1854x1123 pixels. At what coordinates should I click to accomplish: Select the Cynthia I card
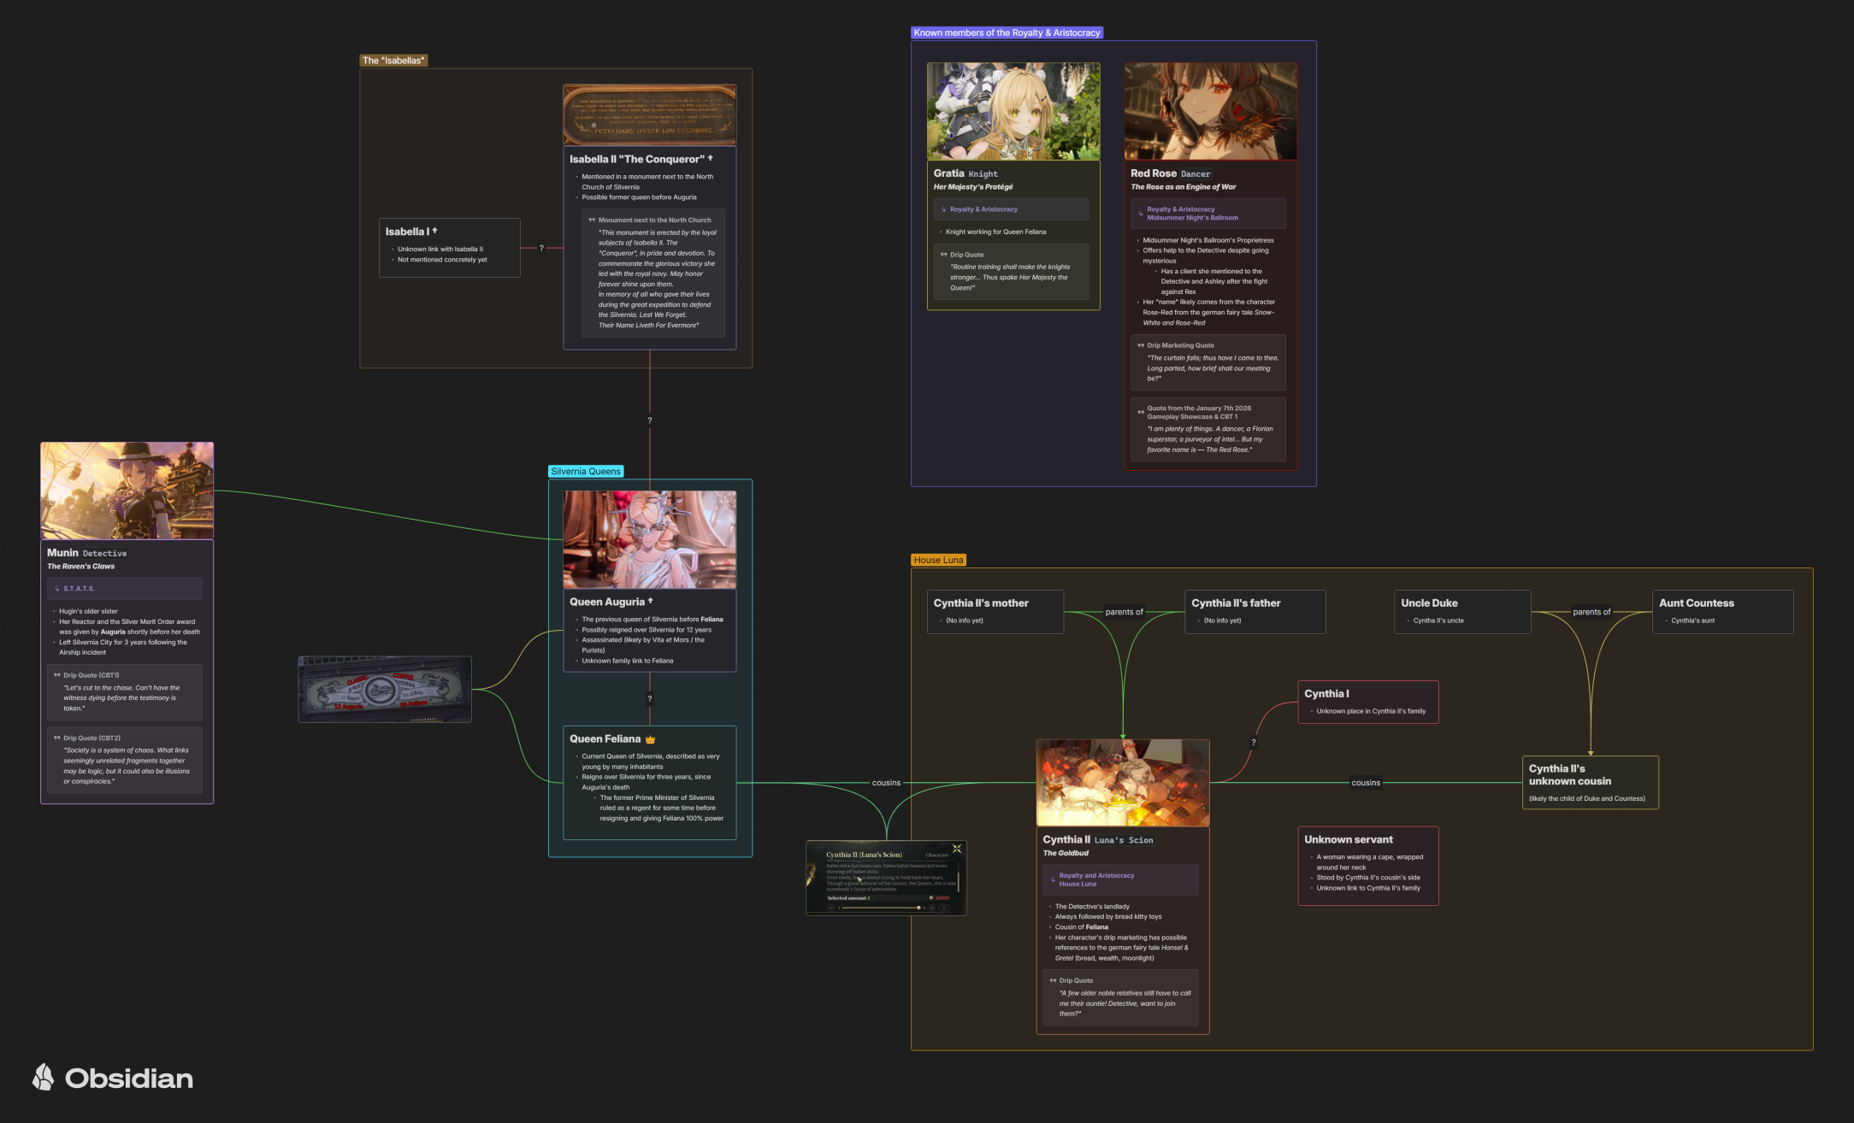1368,702
